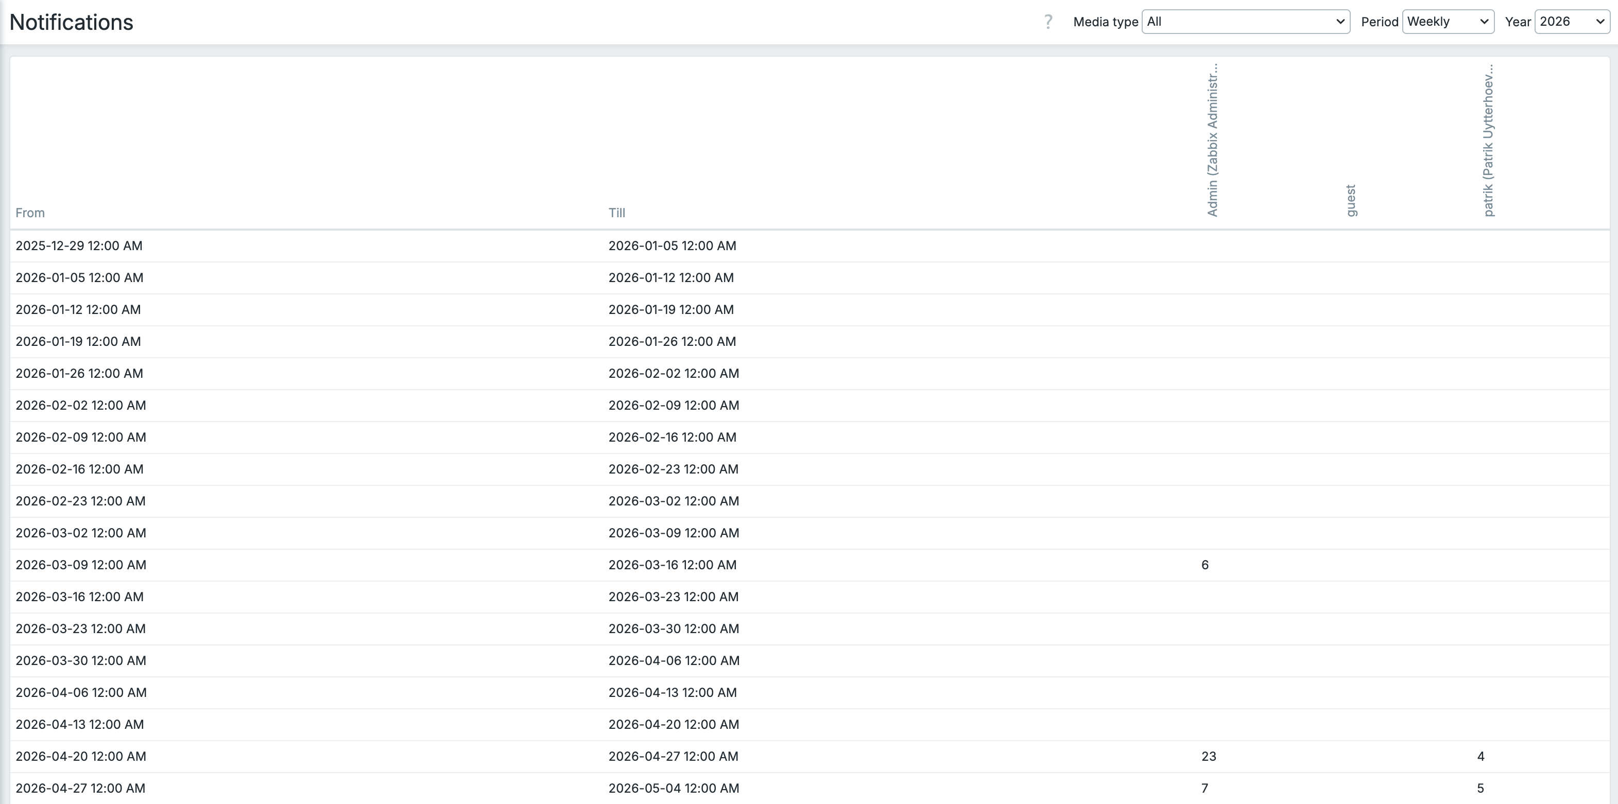Click Admin count 6 for March 9 week

tap(1204, 566)
